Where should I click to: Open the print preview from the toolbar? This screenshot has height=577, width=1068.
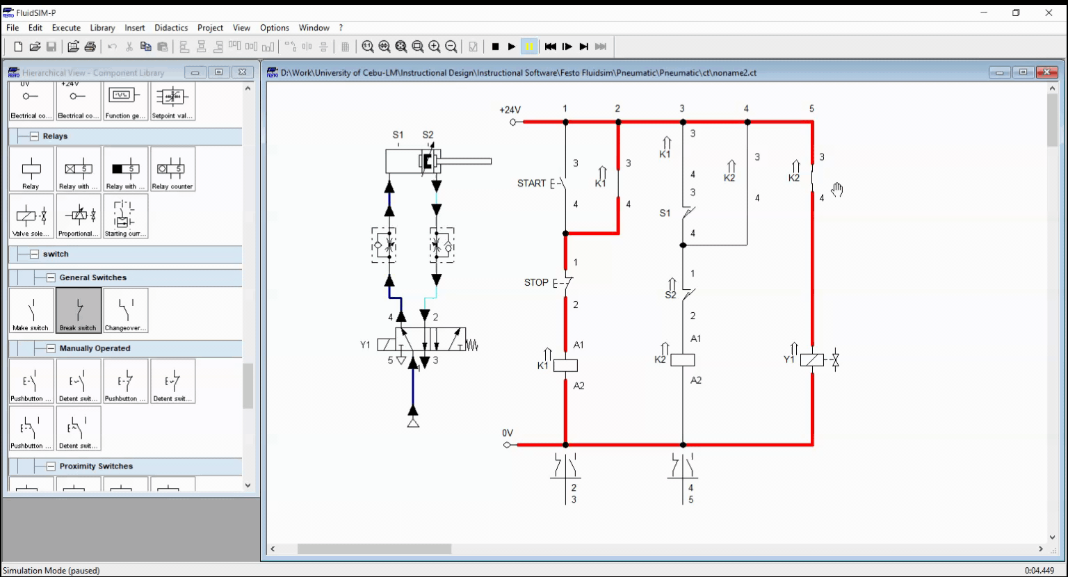pos(73,47)
